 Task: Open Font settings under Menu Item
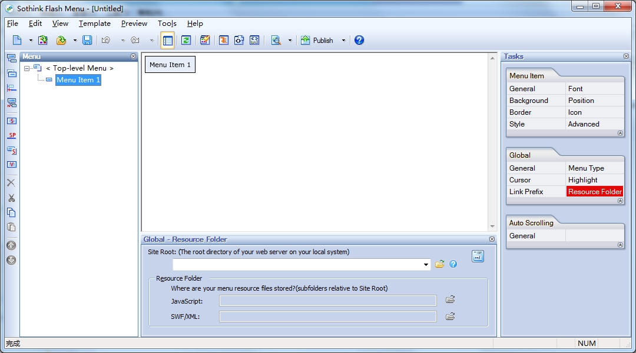575,89
